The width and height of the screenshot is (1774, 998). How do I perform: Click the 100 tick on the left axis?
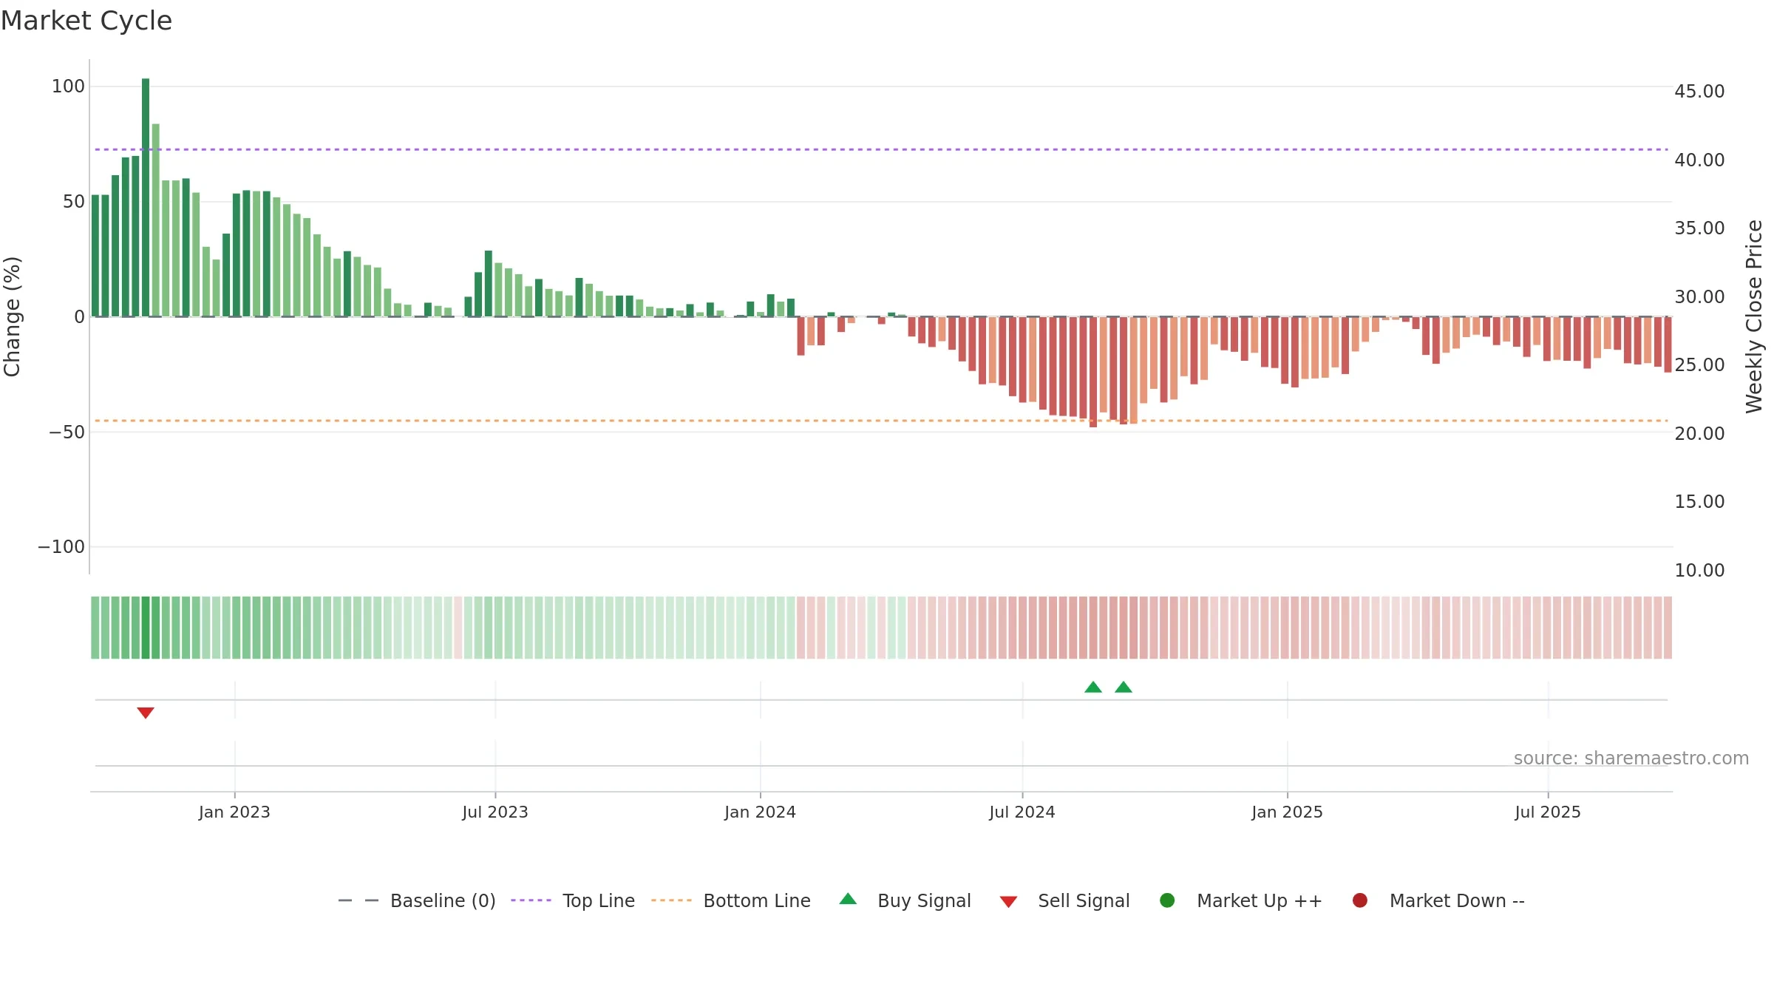pos(68,86)
